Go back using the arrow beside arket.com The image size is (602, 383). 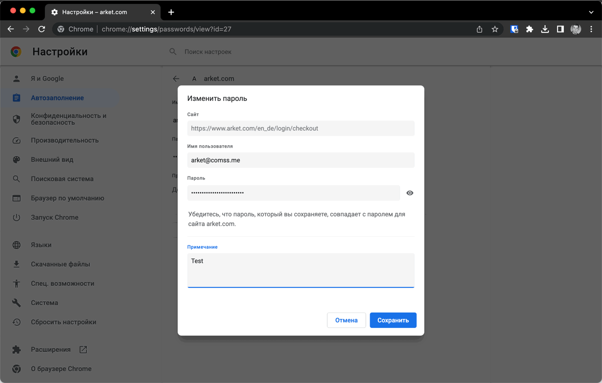[176, 79]
